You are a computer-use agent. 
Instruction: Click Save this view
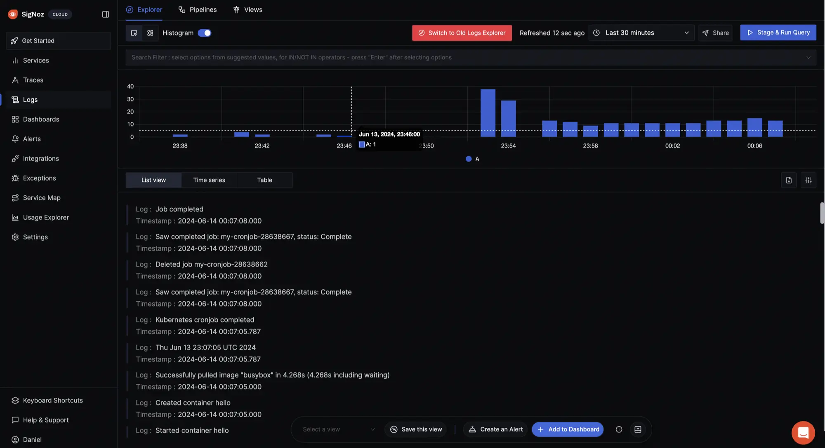tap(416, 429)
